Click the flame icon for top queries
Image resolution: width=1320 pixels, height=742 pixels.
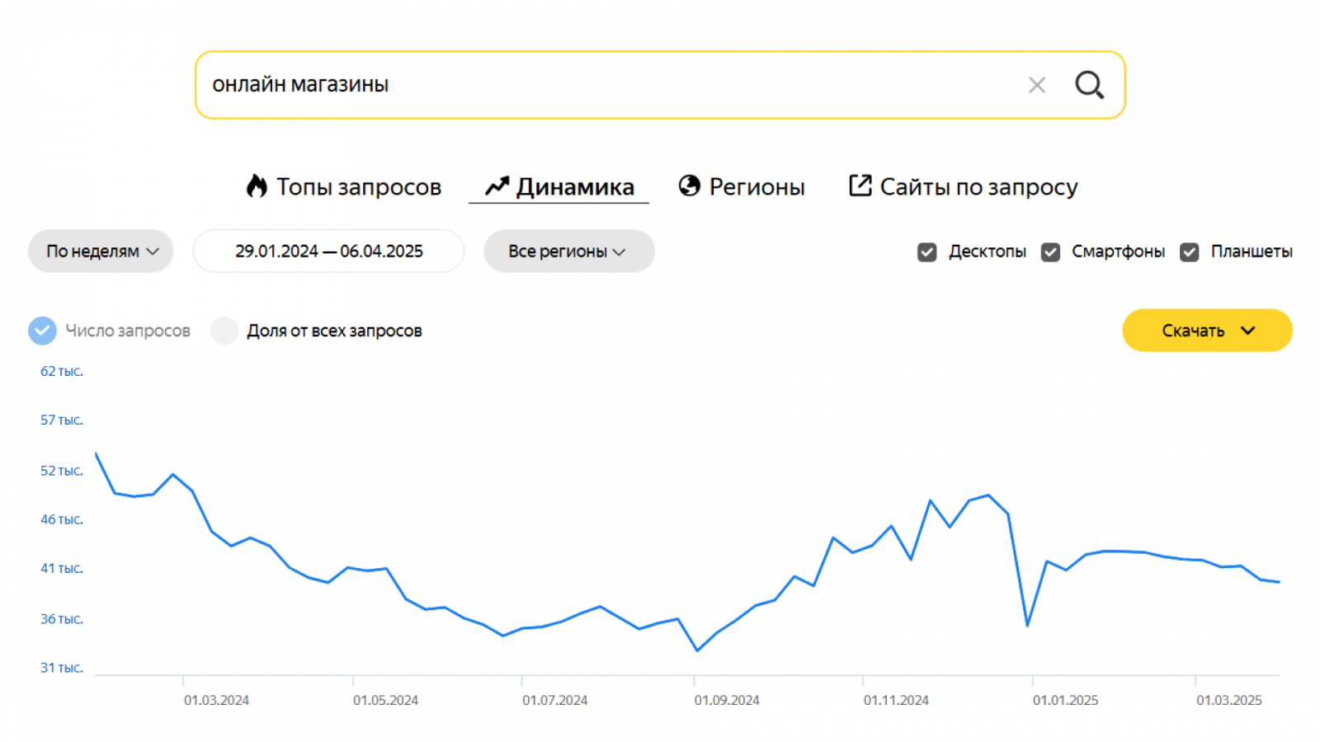pos(257,186)
